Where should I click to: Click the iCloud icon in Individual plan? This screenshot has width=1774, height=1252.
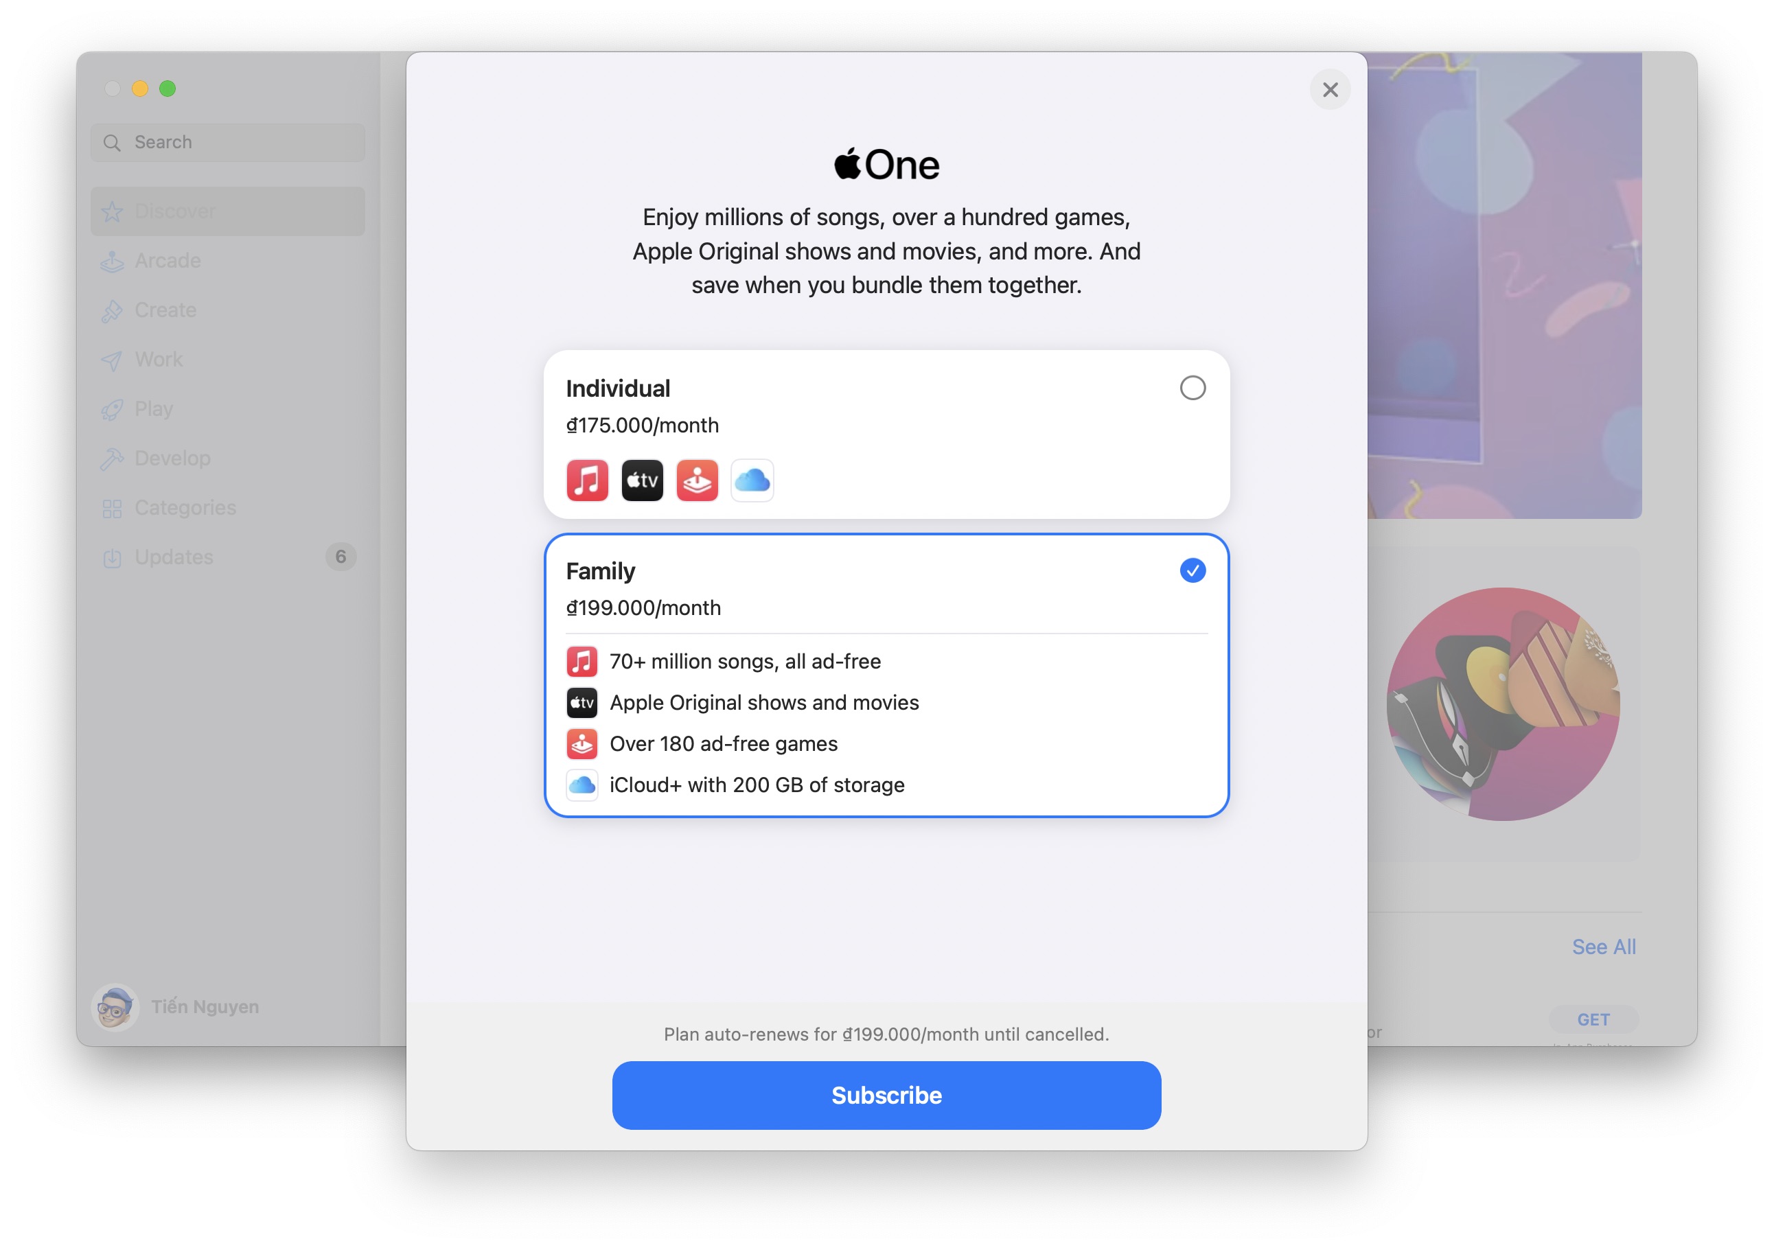click(x=751, y=480)
